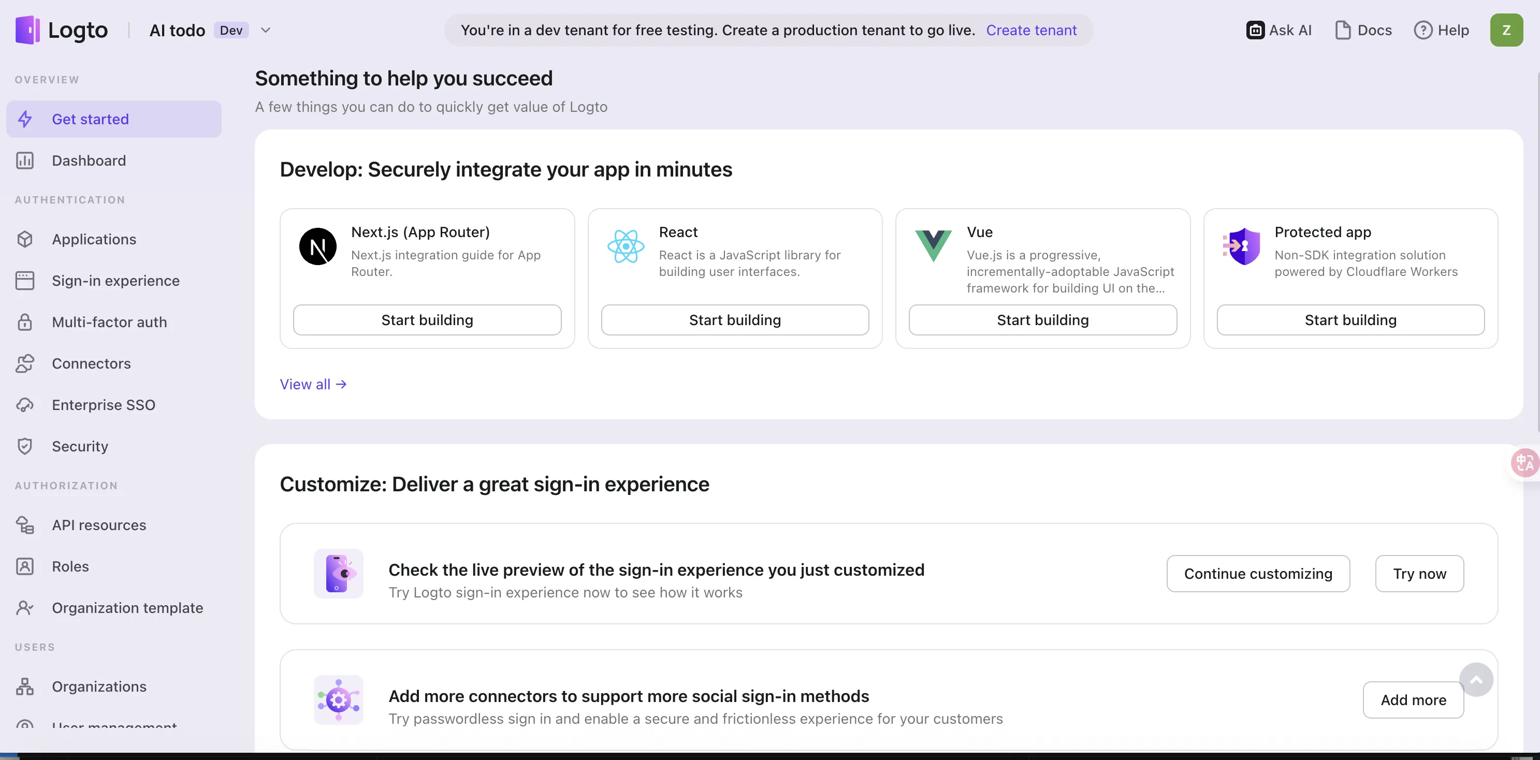Screen dimensions: 1540x760
Task: Click the Vue logo icon
Action: point(933,245)
